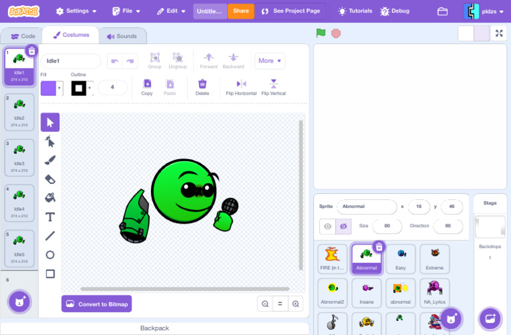Select the arrow Select tool
The width and height of the screenshot is (511, 335).
click(50, 123)
